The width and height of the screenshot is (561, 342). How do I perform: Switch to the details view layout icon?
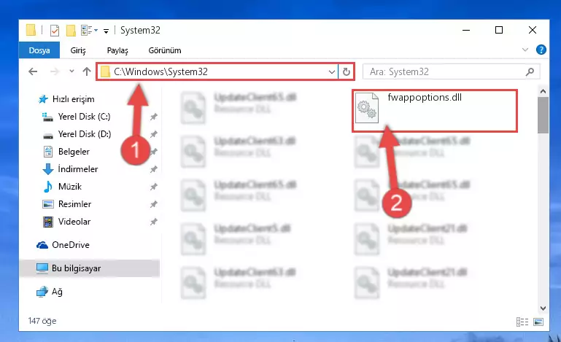click(x=522, y=322)
